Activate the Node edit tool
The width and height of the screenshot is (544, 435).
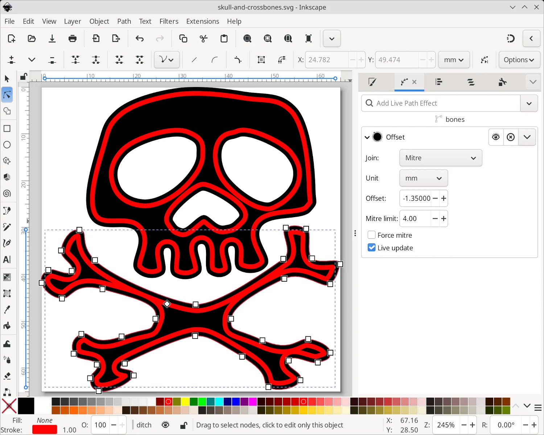click(x=7, y=95)
